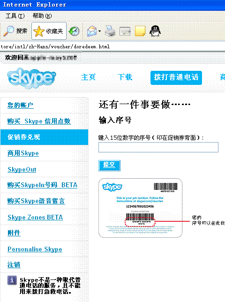Click the emergency-call disclaimer text
Image resolution: width=225 pixels, height=302 pixels.
(50, 286)
